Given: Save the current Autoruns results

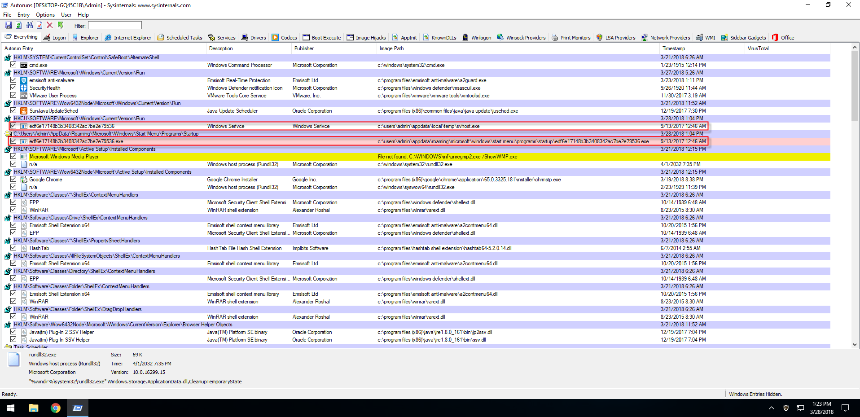Looking at the screenshot, I should (x=9, y=25).
